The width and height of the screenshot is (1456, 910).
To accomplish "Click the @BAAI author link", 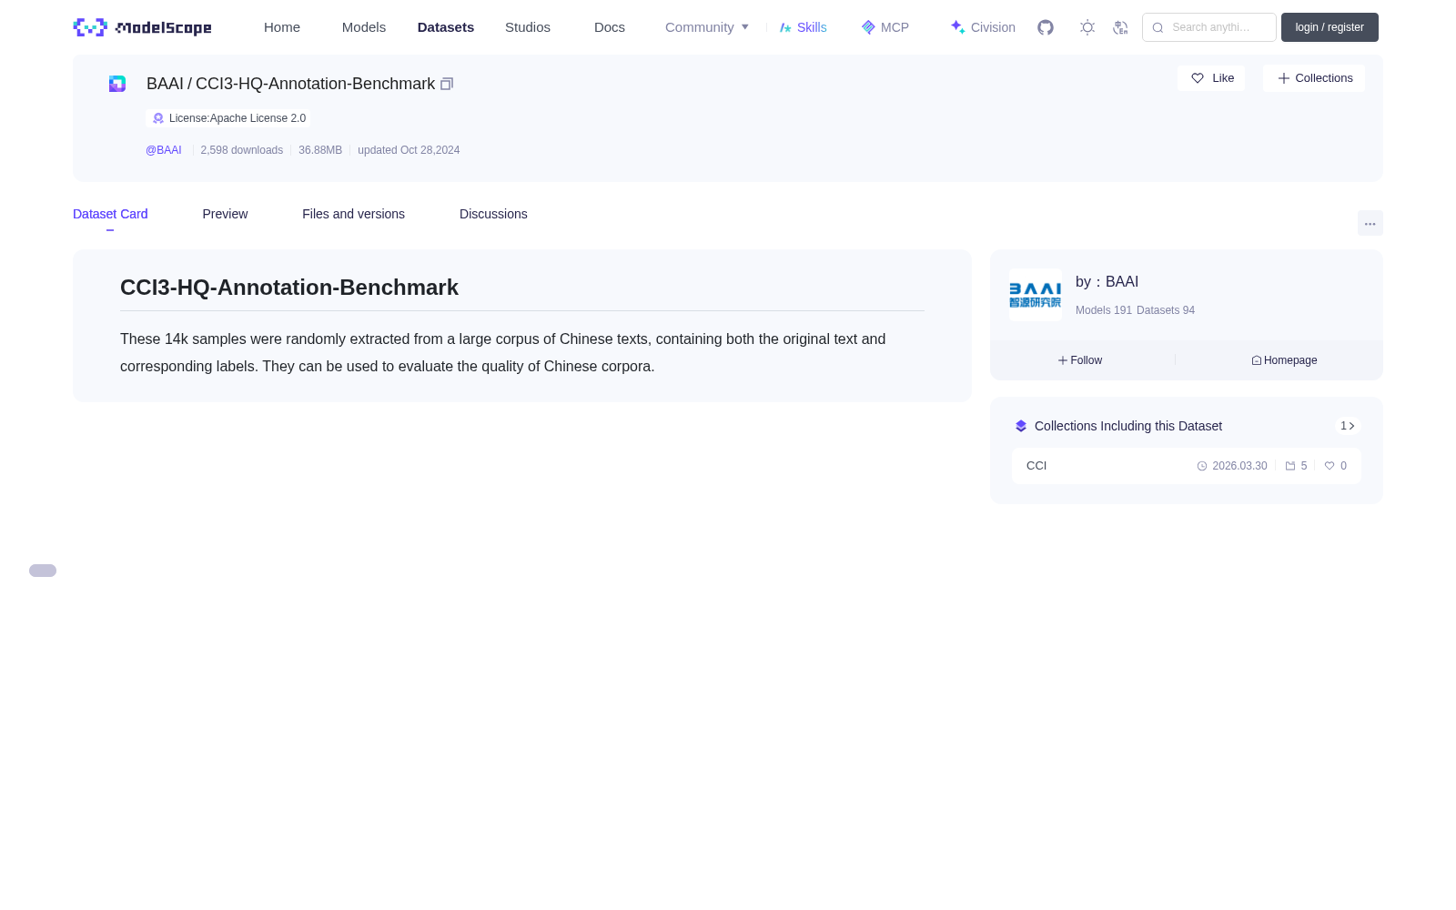I will [x=164, y=150].
